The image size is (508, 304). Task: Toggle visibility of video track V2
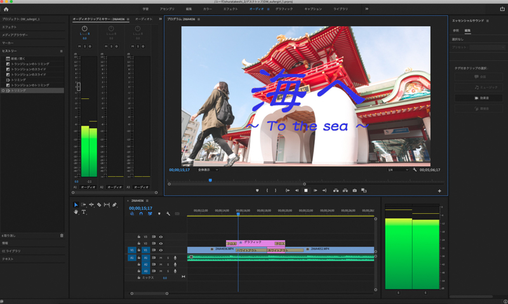[161, 243]
